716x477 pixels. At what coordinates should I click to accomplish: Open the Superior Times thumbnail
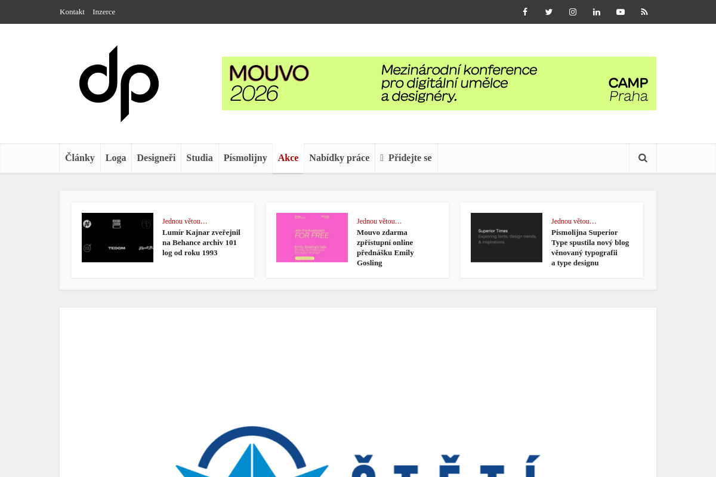pos(507,237)
